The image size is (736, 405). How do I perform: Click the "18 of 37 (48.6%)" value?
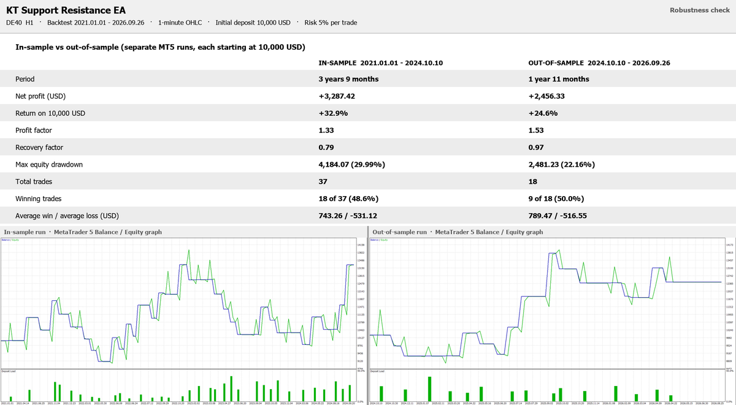tap(348, 199)
